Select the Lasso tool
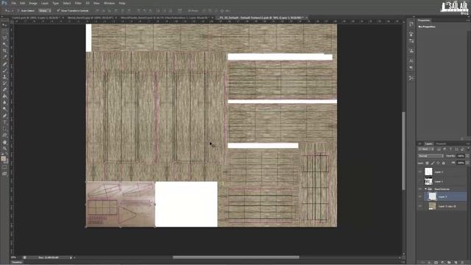 [4, 38]
